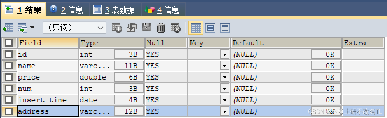Check the box for the id row
Viewport: 387px width, 118px height.
[x=9, y=54]
